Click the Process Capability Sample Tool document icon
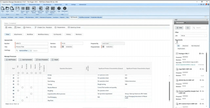Image resolution: width=210 pixels, height=108 pixels. click(177, 91)
